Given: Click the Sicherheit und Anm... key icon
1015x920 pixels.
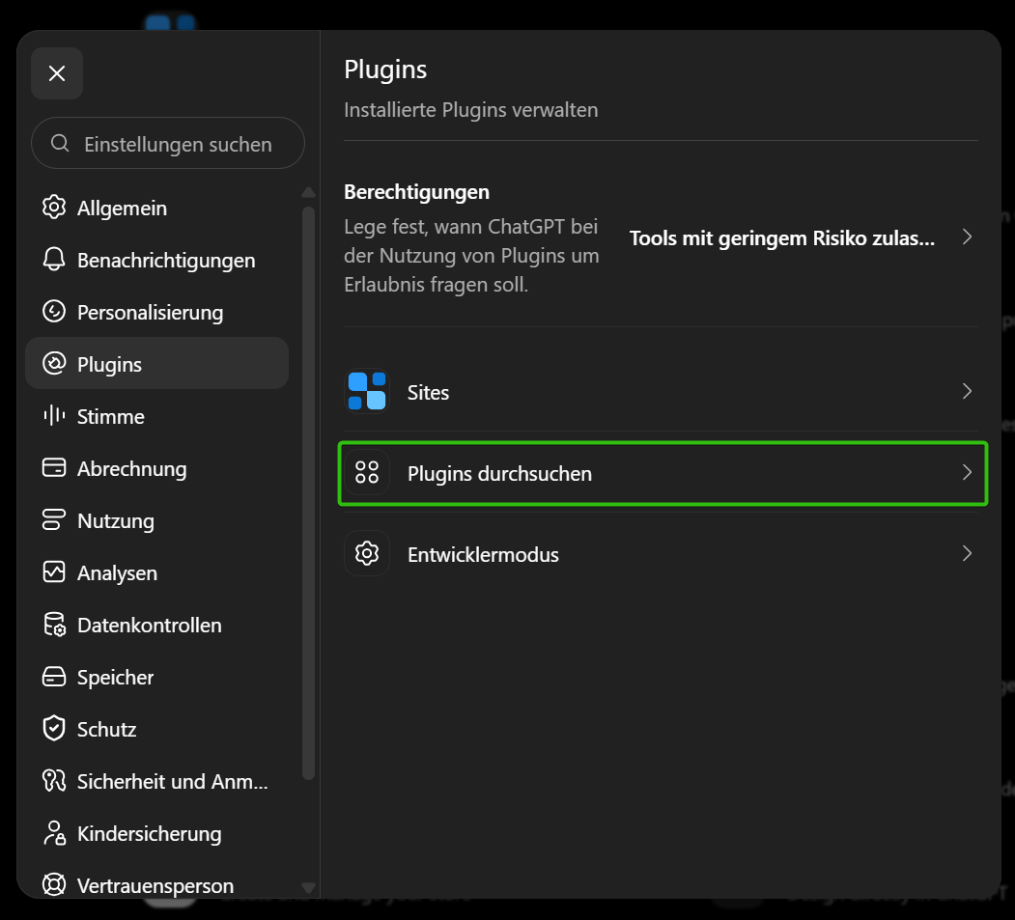Looking at the screenshot, I should [54, 781].
